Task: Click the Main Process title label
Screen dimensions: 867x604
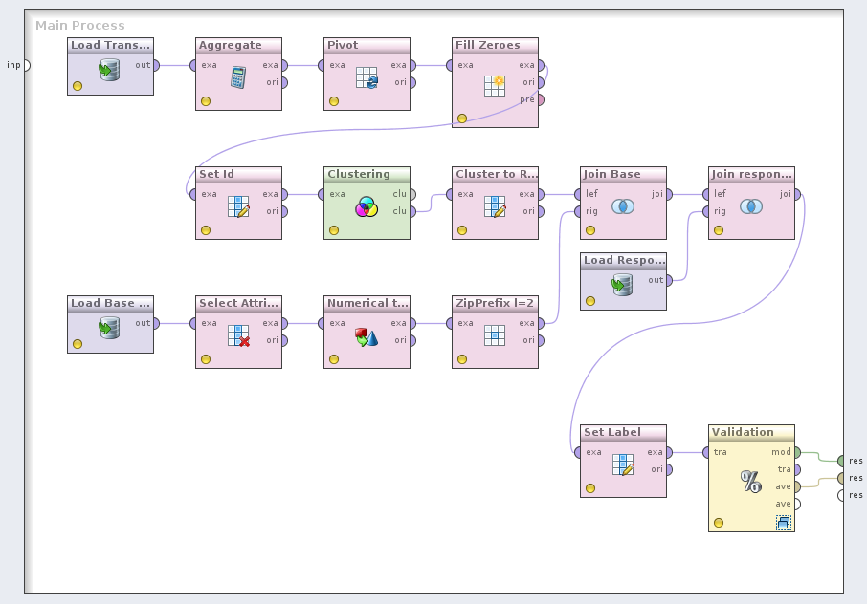Action: 80,25
